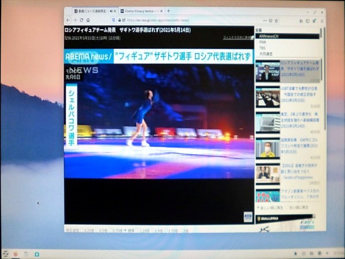Screen dimensions: 345x259
Task: Open the notification bell in system tray
Action: pyautogui.click(x=296, y=254)
